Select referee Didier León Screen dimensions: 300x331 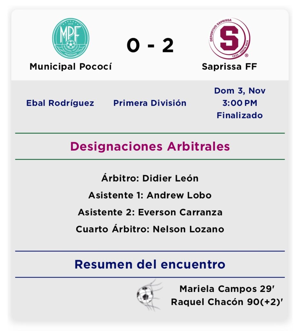150,178
